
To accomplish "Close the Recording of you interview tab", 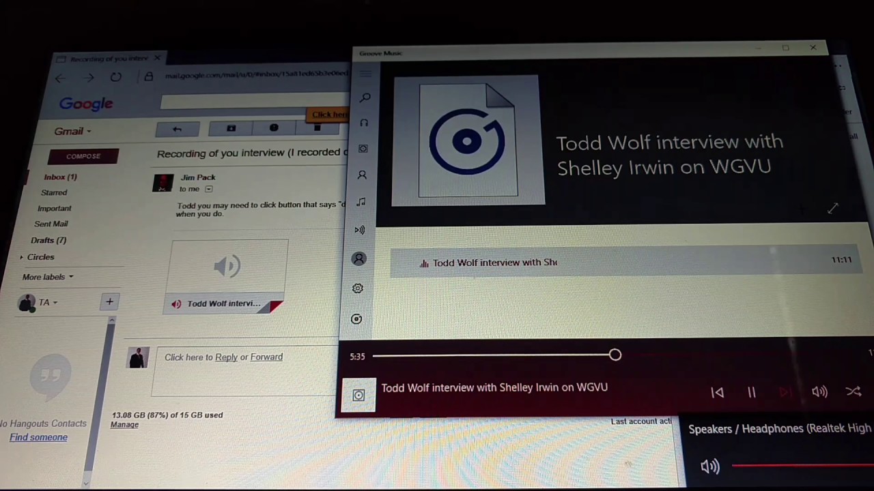I will coord(157,58).
